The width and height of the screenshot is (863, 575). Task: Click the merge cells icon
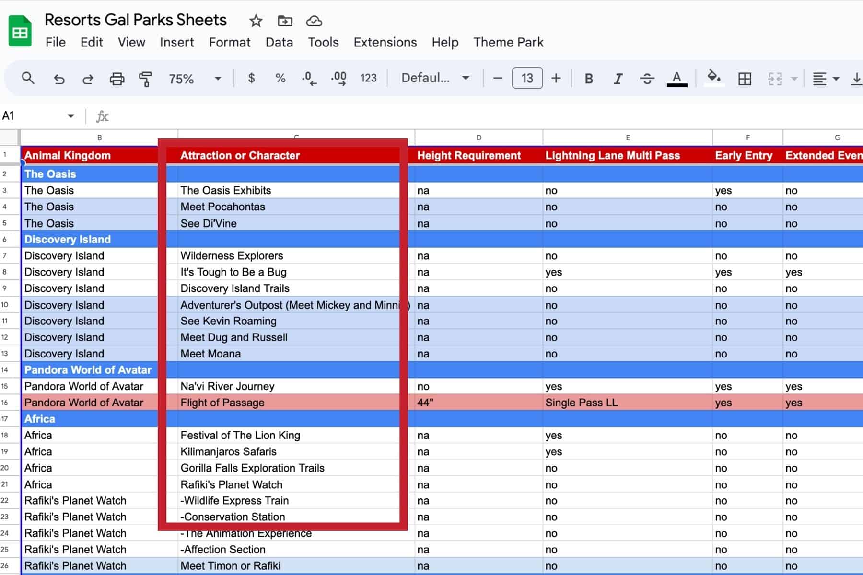pos(775,79)
